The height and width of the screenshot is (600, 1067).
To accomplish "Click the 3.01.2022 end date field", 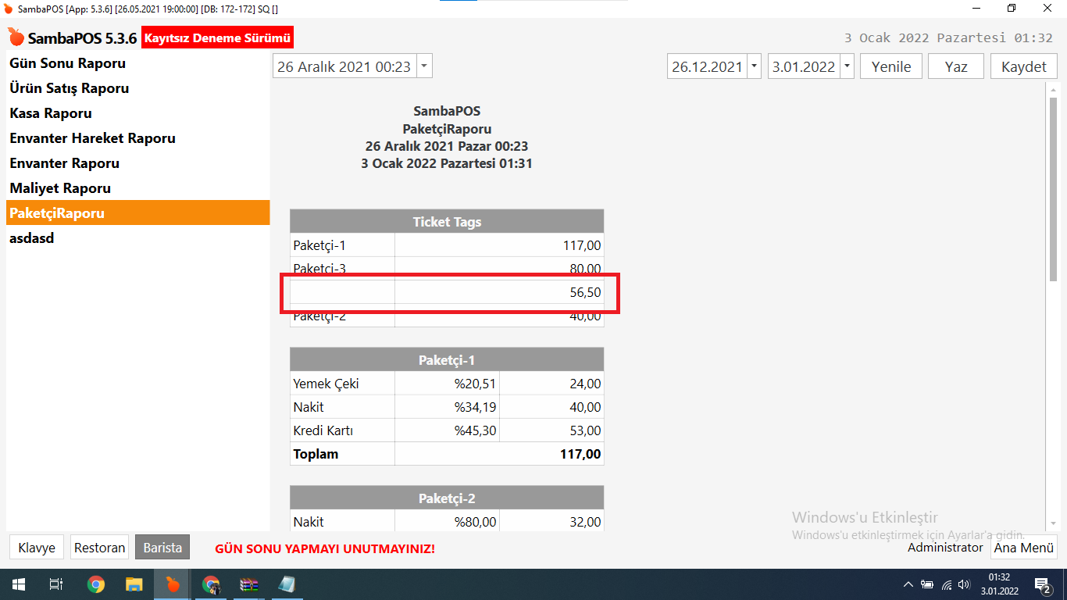I will tap(804, 66).
